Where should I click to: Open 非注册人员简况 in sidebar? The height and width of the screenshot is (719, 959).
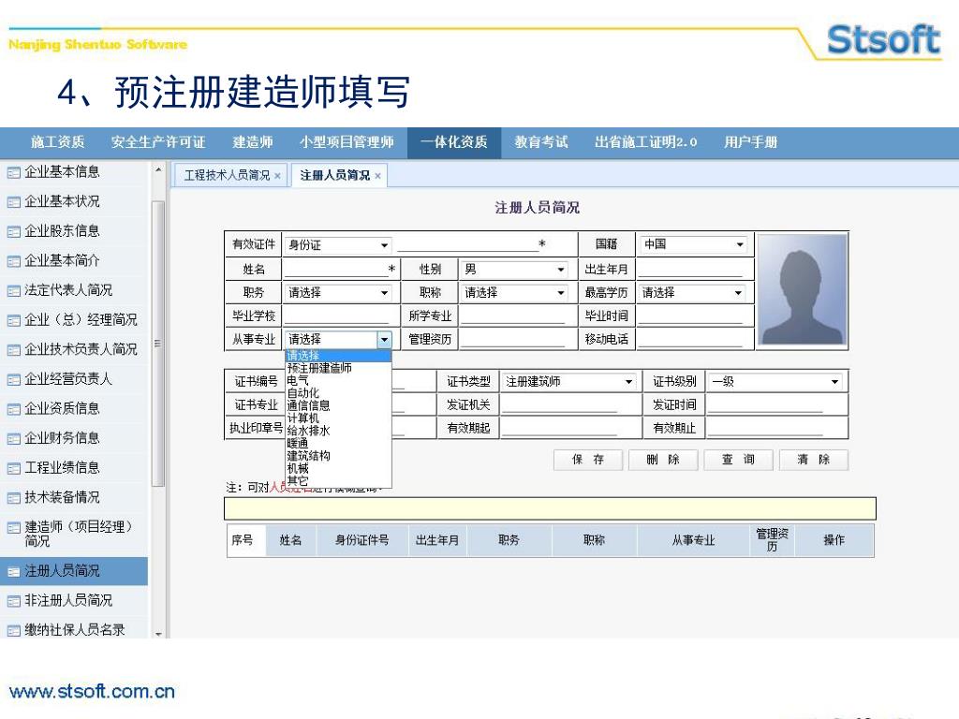pos(67,600)
